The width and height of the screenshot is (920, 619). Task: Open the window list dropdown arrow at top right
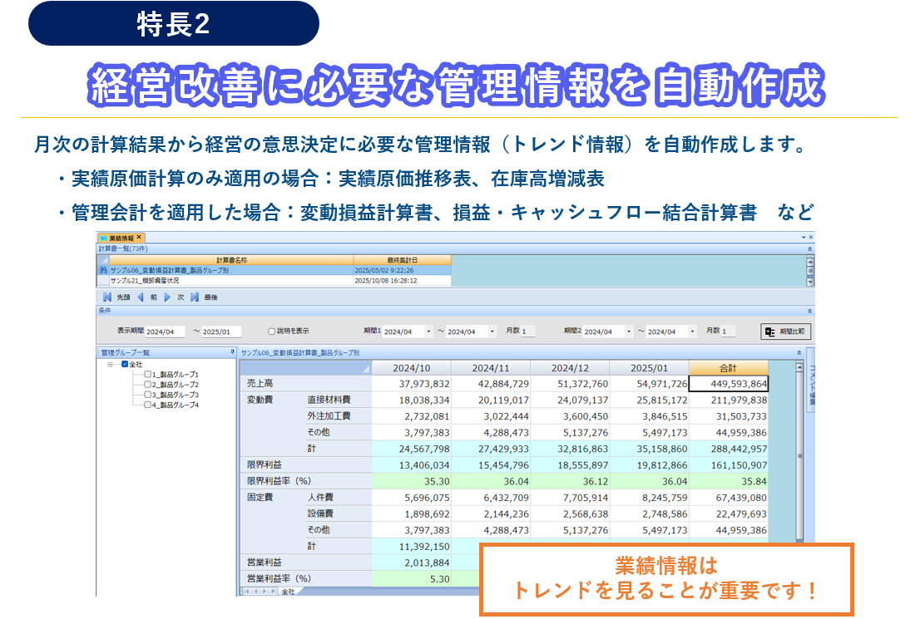[804, 238]
